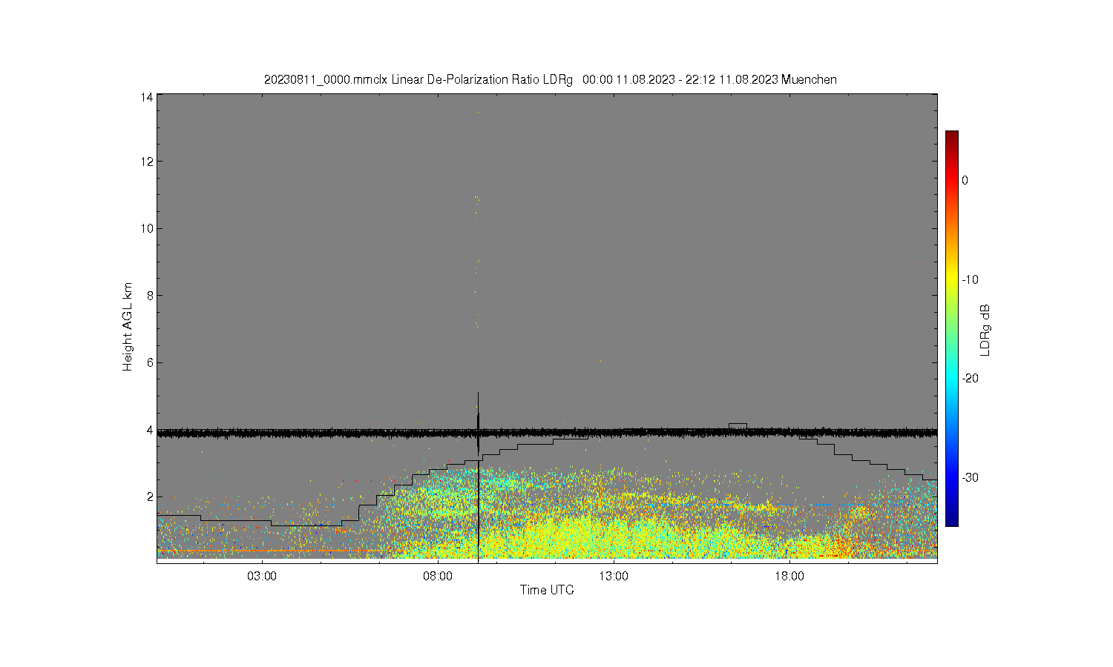Click the 4 km height tick label
This screenshot has width=1113, height=667.
tap(150, 430)
